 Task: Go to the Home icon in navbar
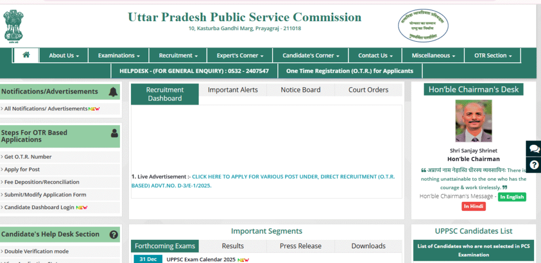point(26,55)
